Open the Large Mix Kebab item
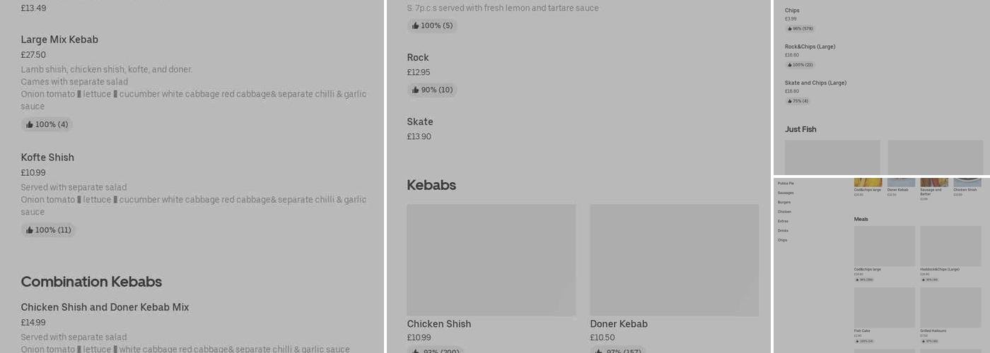 coord(59,40)
